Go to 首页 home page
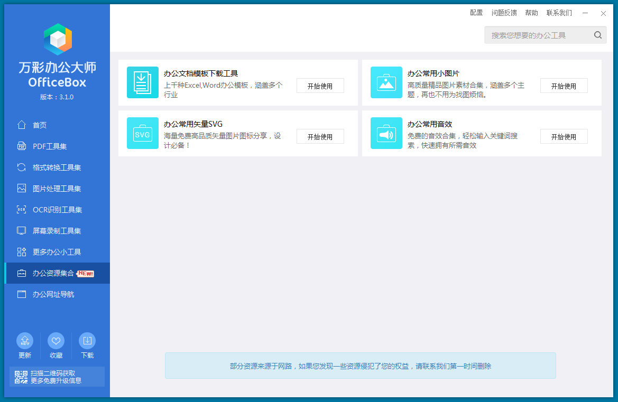Image resolution: width=618 pixels, height=402 pixels. pyautogui.click(x=40, y=125)
